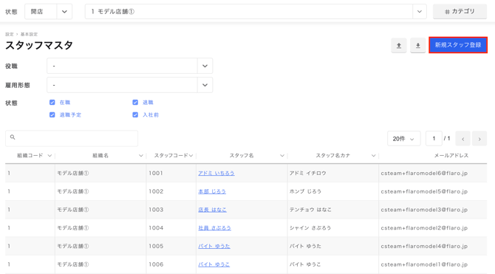Uncheck the 退職 status checkbox
The width and height of the screenshot is (495, 274).
tap(135, 102)
